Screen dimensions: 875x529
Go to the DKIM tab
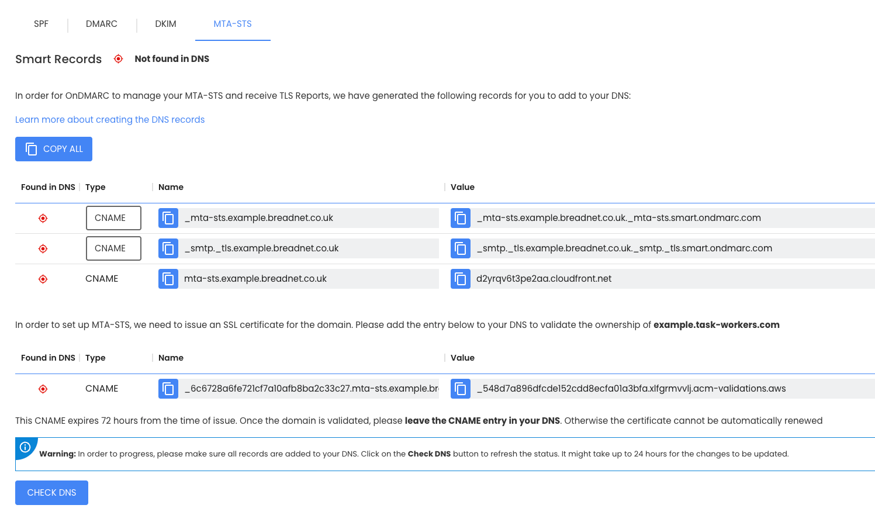165,24
